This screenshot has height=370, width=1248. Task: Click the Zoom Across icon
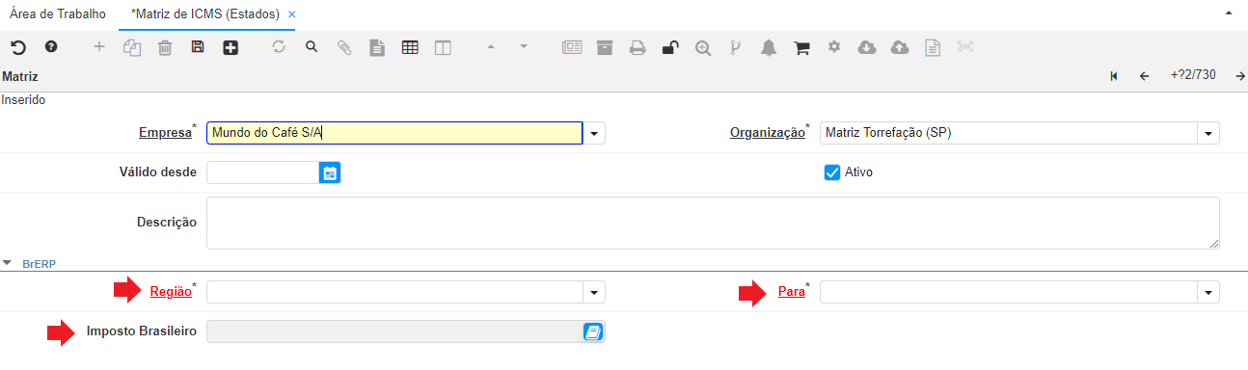click(703, 46)
